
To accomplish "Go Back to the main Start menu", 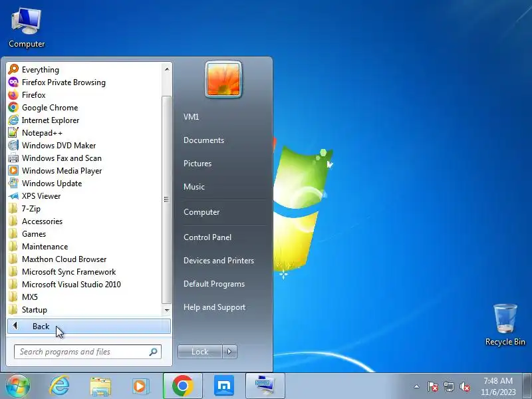I will coord(89,326).
